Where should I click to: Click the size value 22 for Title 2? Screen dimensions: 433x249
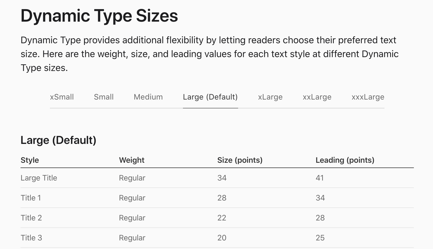222,218
